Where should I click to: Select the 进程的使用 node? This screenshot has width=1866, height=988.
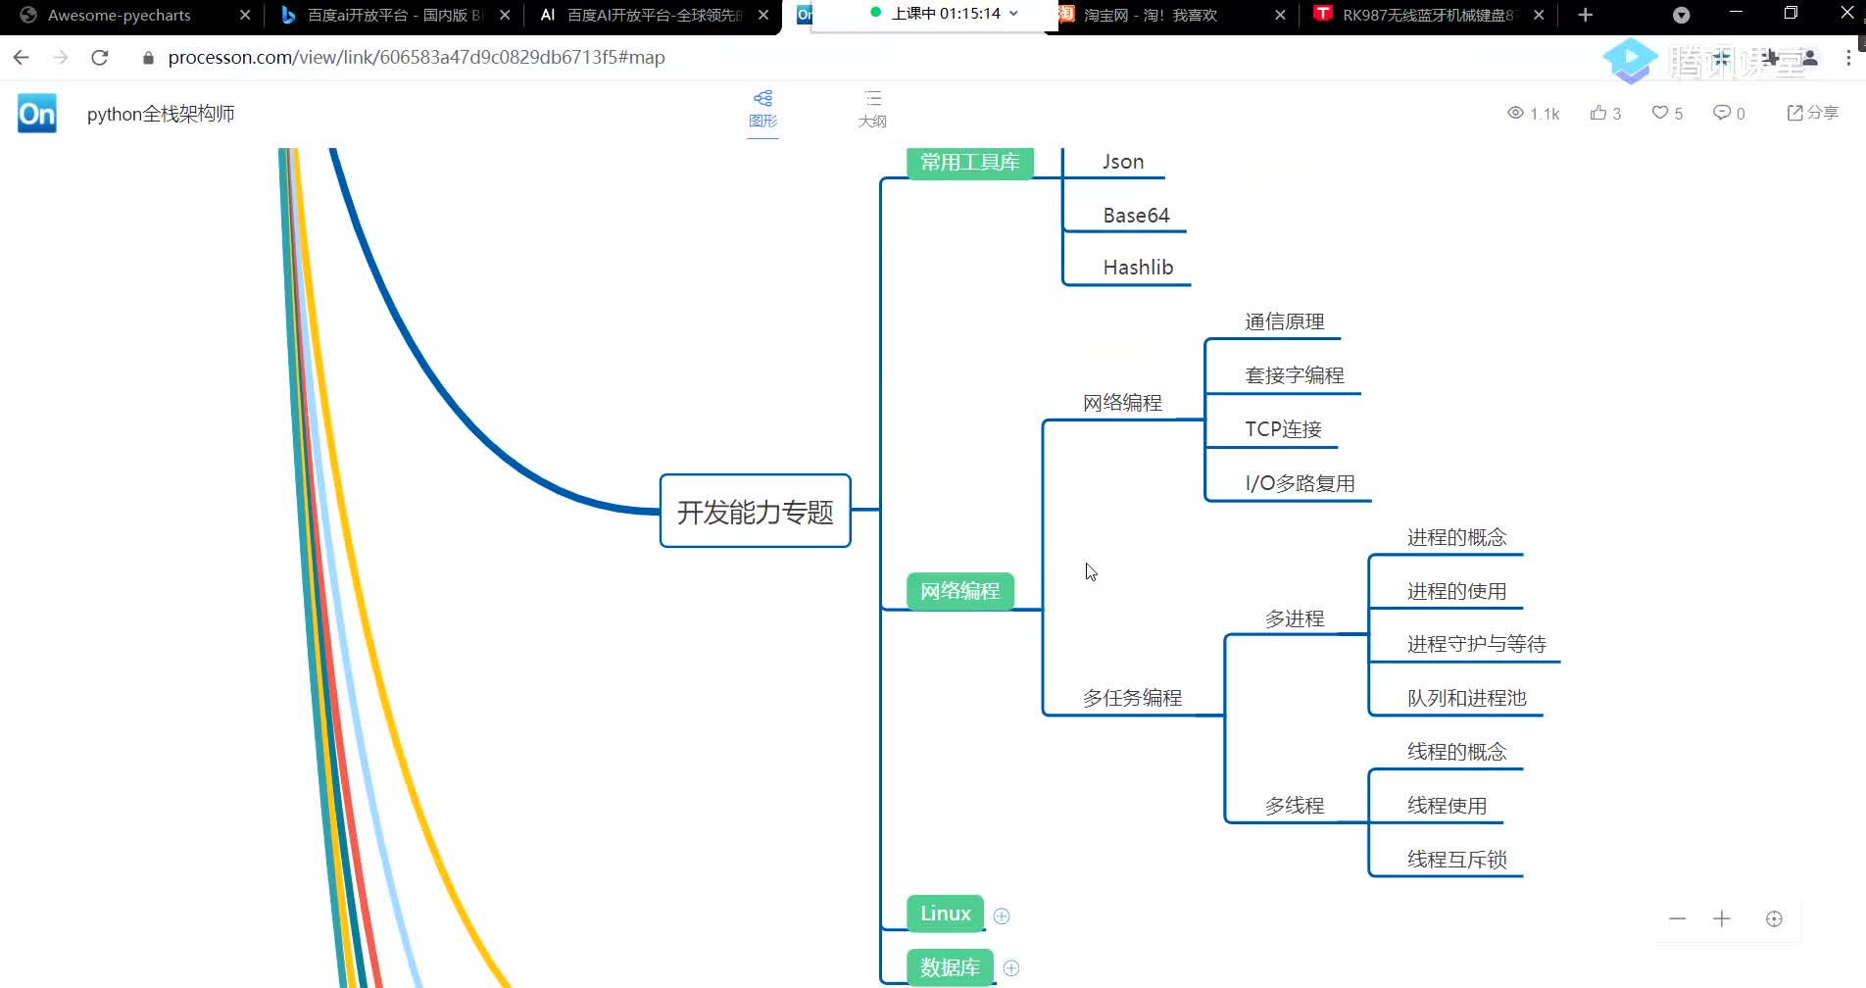click(x=1456, y=591)
